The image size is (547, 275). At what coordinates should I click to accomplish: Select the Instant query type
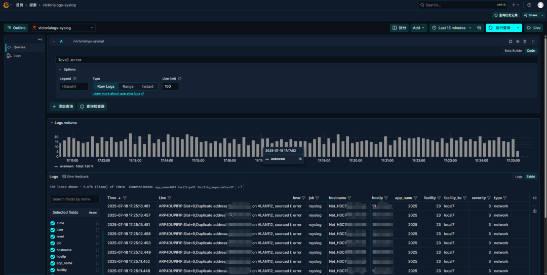[147, 86]
